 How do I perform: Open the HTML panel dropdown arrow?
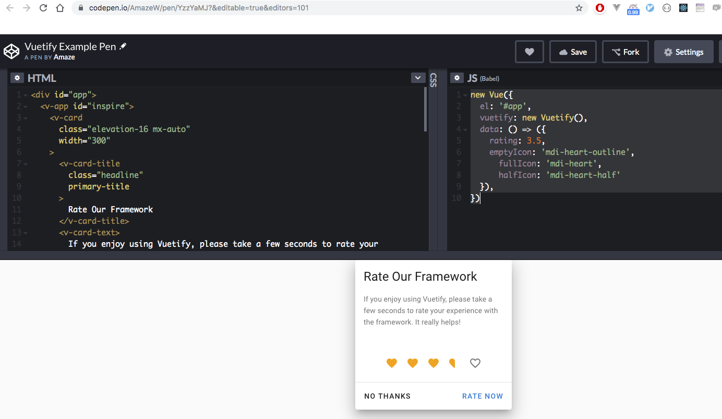[x=418, y=78]
